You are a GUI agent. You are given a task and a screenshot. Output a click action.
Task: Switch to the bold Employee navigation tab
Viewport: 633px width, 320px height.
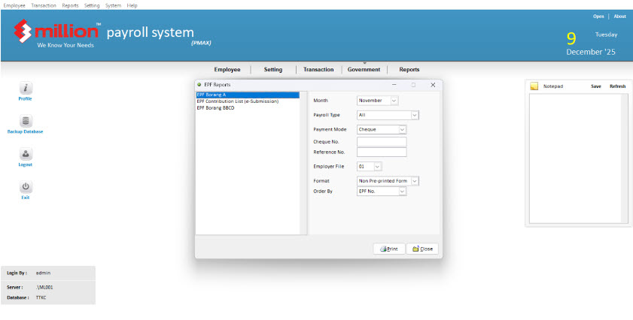[x=227, y=69]
